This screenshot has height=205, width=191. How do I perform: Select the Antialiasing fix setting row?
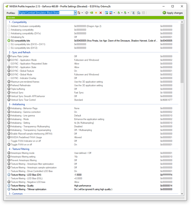93,37
